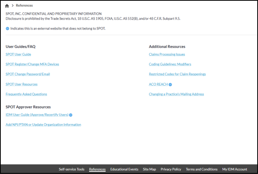Click the globe icon in external website notice

pyautogui.click(x=8, y=29)
